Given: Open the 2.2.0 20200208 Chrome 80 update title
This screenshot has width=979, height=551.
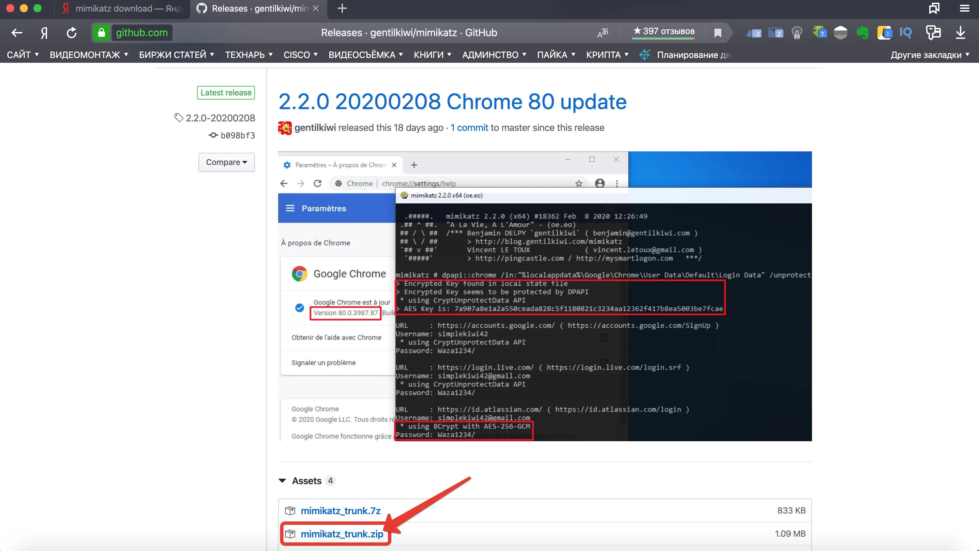Looking at the screenshot, I should click(x=452, y=102).
